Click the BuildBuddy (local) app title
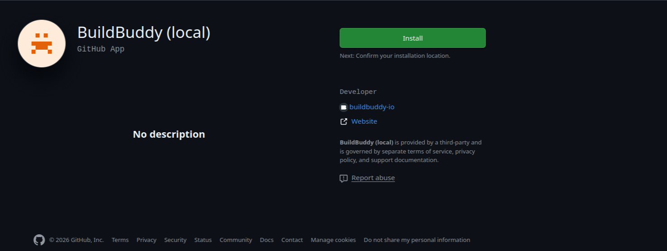The image size is (667, 251). tap(144, 33)
